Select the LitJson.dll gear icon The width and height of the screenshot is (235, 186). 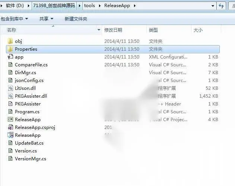click(10, 88)
